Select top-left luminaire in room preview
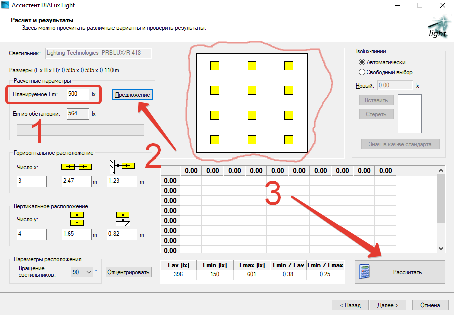 [214, 66]
